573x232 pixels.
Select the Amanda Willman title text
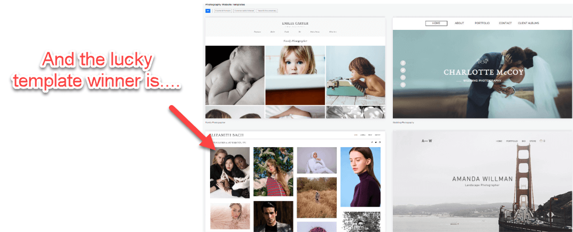(482, 179)
